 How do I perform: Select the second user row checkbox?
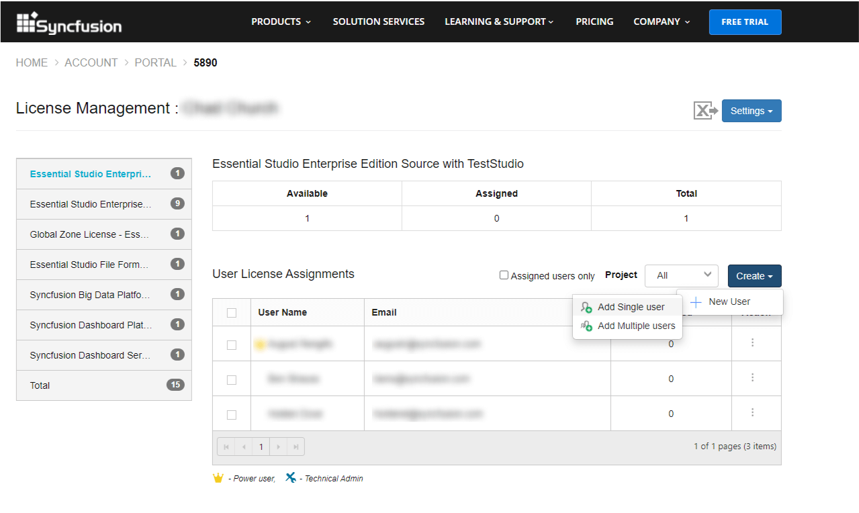pyautogui.click(x=232, y=379)
